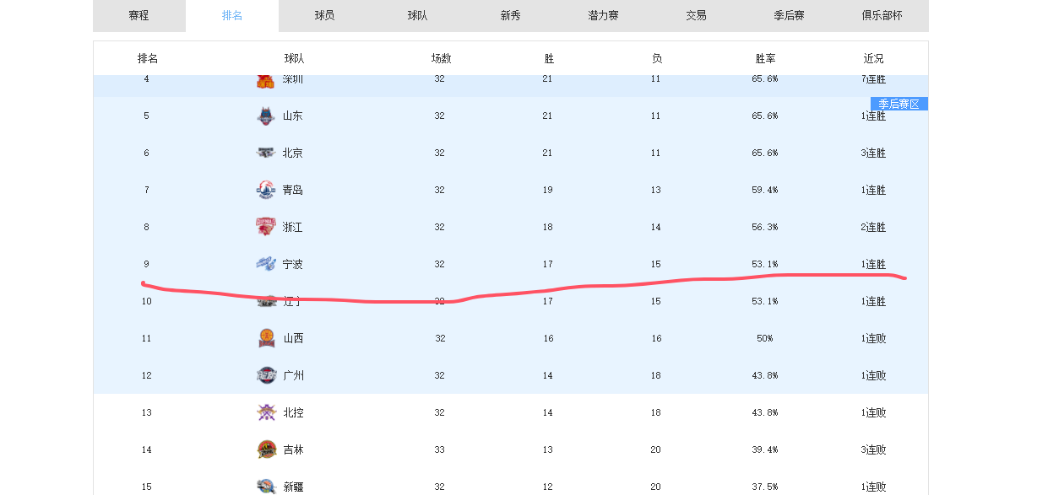Click the 北京 team logo icon

coord(266,153)
